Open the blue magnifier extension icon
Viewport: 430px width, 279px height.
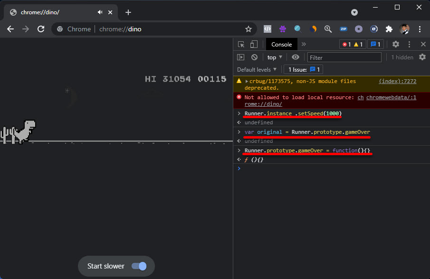point(298,29)
